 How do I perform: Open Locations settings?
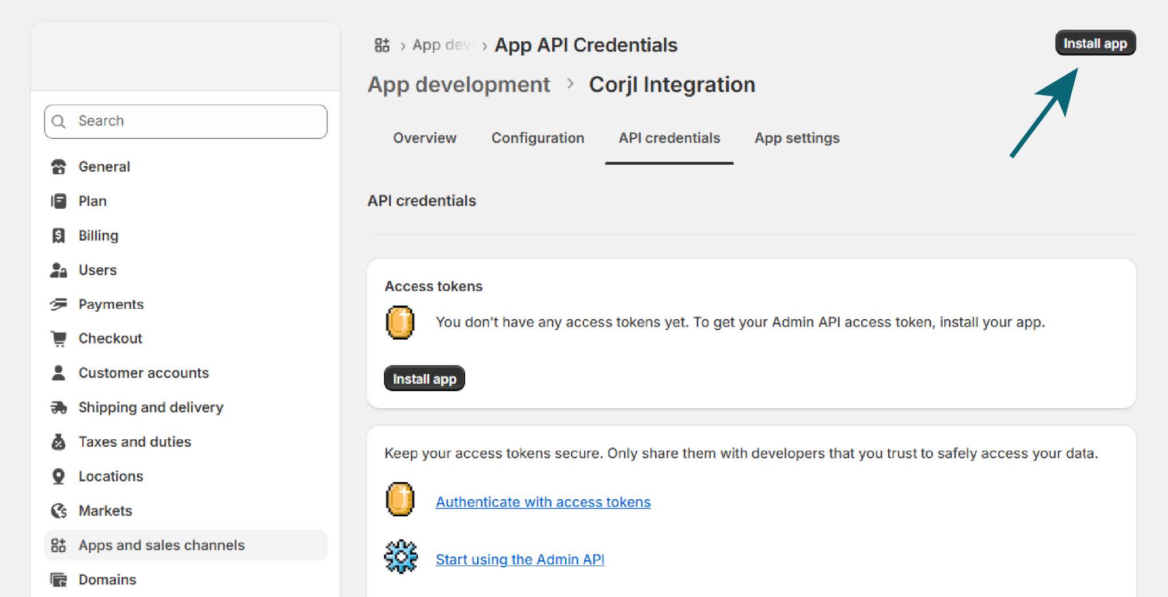(185, 476)
